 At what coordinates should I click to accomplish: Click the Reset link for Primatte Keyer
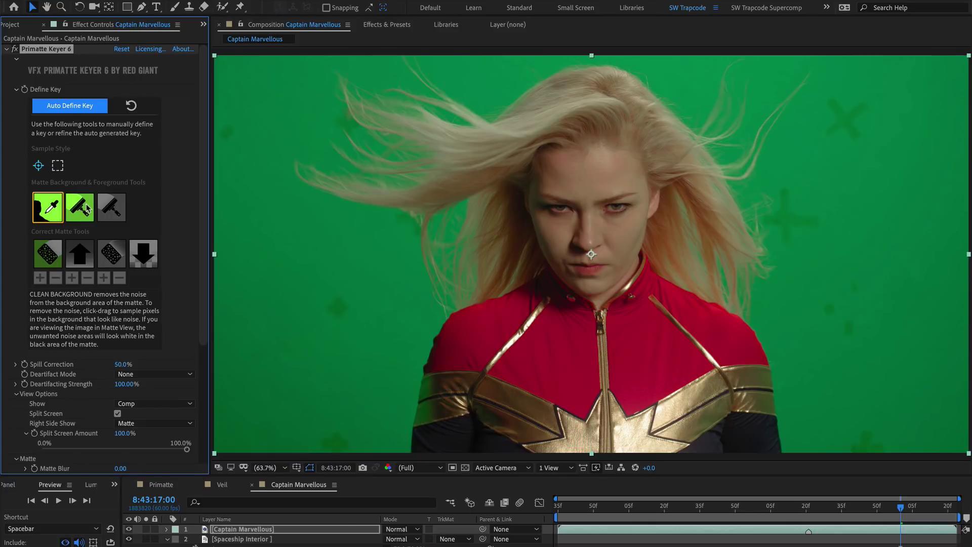point(121,49)
